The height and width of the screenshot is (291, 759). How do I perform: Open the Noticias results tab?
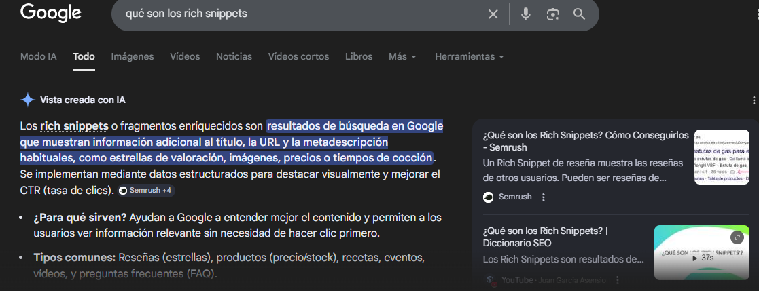234,56
